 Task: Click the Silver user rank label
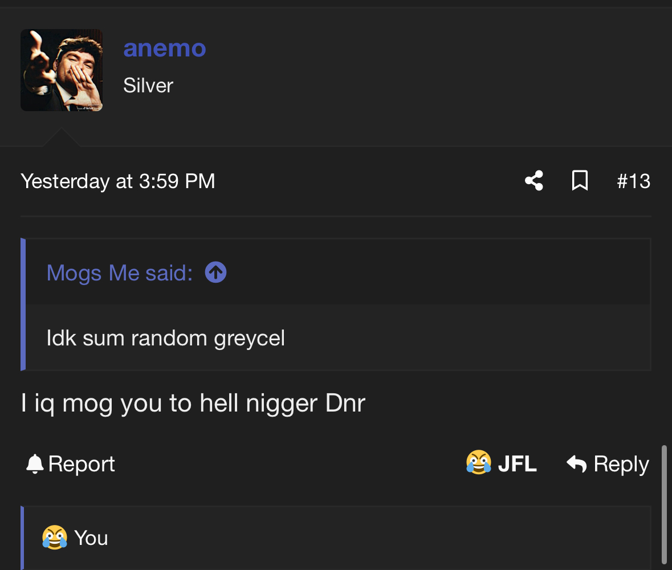148,85
